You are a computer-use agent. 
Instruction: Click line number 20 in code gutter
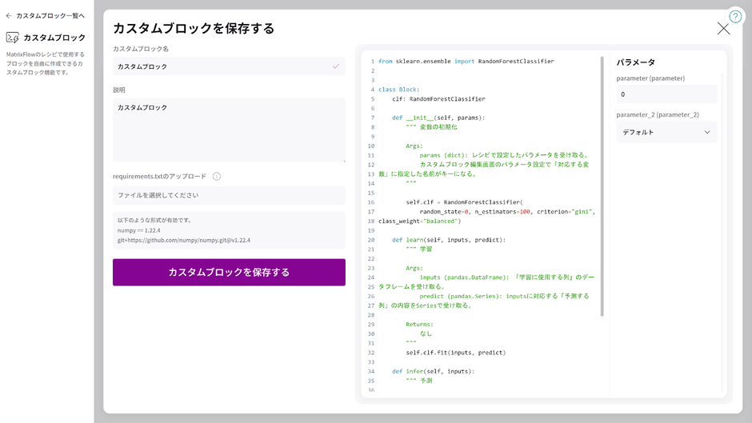(370, 240)
